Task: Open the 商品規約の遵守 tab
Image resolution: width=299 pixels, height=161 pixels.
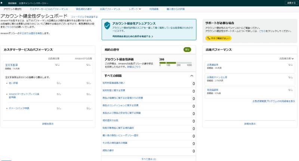Action: click(84, 9)
